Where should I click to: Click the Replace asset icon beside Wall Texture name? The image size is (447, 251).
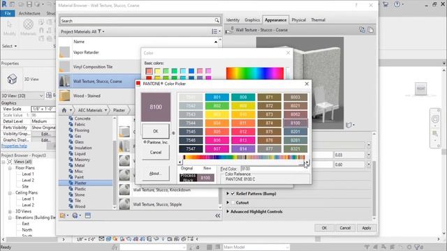pos(362,29)
